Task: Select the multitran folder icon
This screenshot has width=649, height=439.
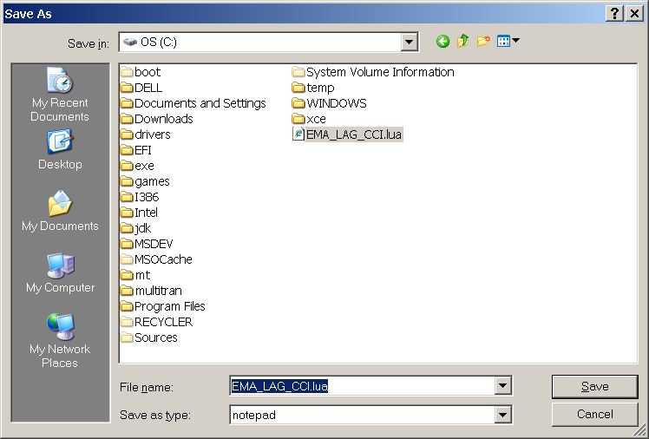Action: (x=127, y=291)
